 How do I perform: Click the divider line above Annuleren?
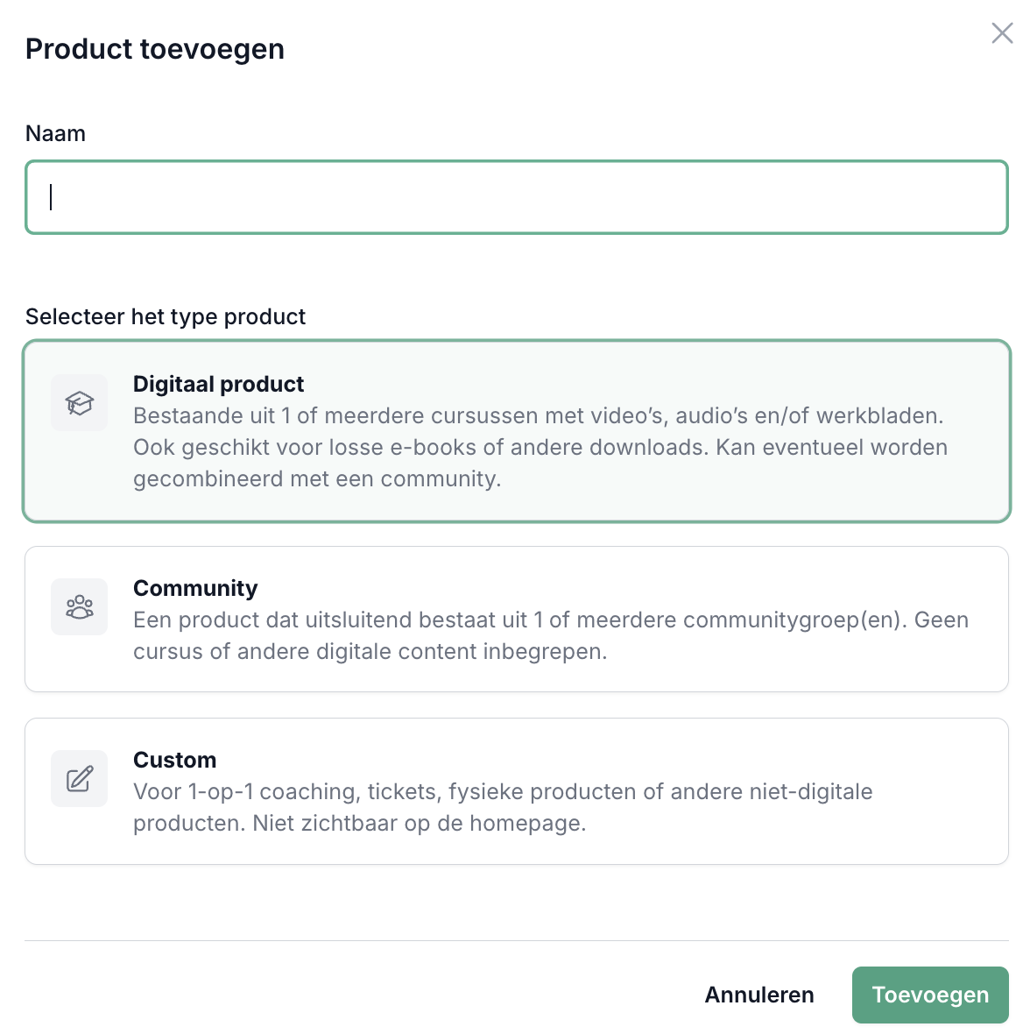(517, 941)
